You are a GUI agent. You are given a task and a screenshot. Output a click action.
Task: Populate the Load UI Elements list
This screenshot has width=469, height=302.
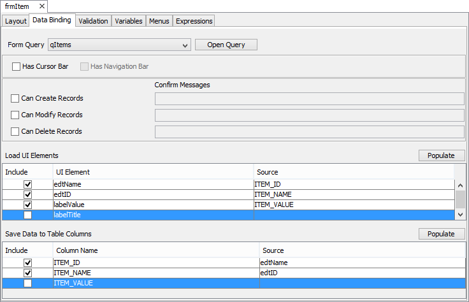(x=441, y=155)
